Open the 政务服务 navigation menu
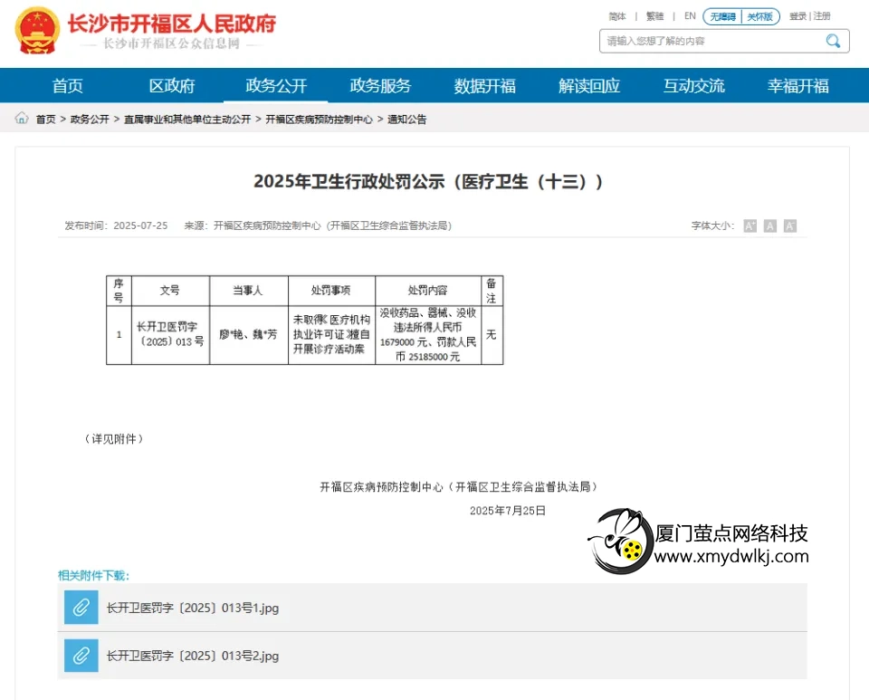Image resolution: width=869 pixels, height=700 pixels. 380,84
